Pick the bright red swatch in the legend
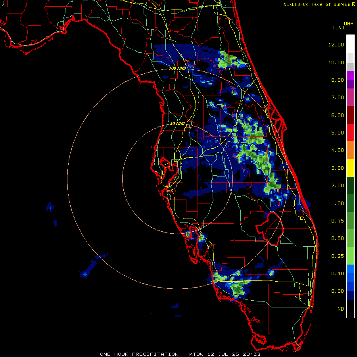 click(x=350, y=132)
